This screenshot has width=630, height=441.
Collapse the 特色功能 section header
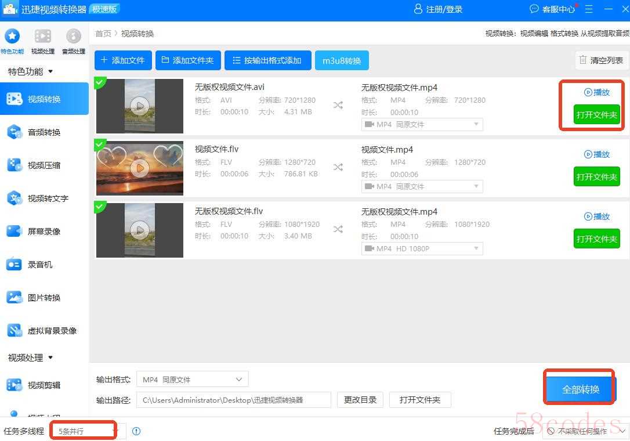coord(30,71)
